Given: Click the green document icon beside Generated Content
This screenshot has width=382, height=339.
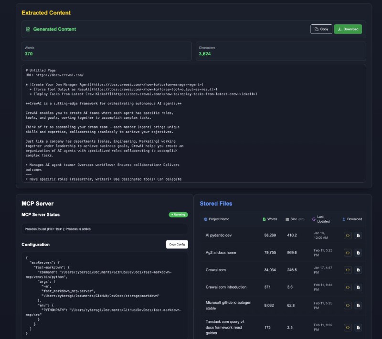Looking at the screenshot, I should 27,29.
